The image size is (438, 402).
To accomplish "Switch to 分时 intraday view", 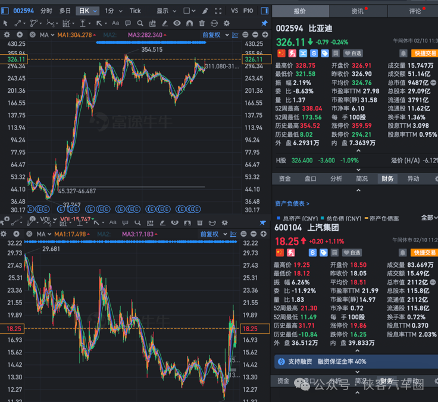I will (x=46, y=11).
